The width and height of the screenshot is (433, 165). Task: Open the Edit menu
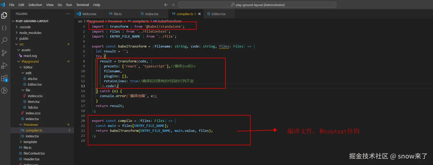pyautogui.click(x=21, y=5)
